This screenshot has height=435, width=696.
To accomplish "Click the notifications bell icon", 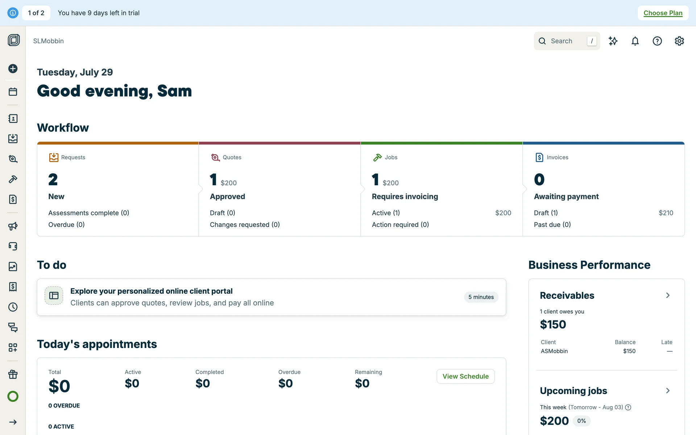I will point(635,41).
